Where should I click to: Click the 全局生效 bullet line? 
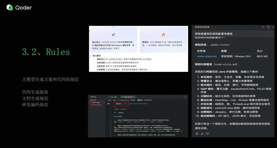[117, 66]
